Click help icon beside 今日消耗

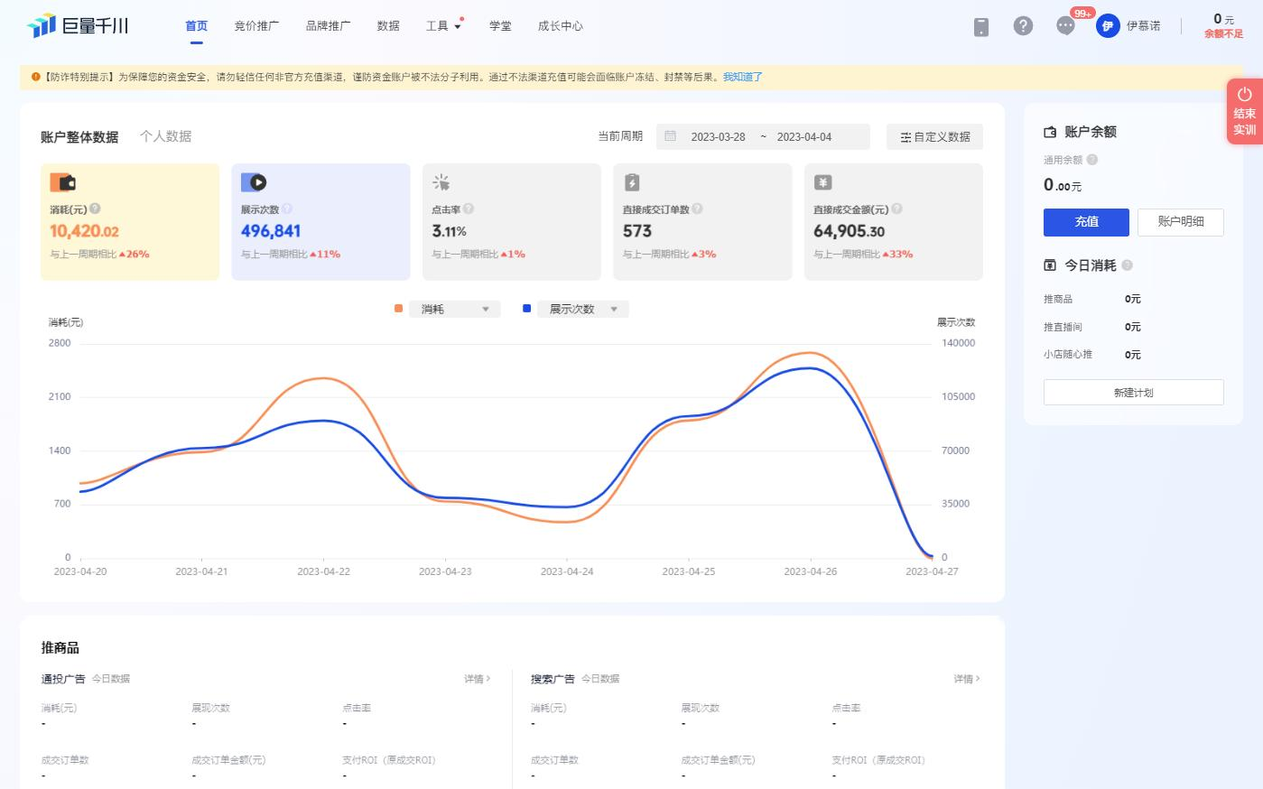[1127, 265]
